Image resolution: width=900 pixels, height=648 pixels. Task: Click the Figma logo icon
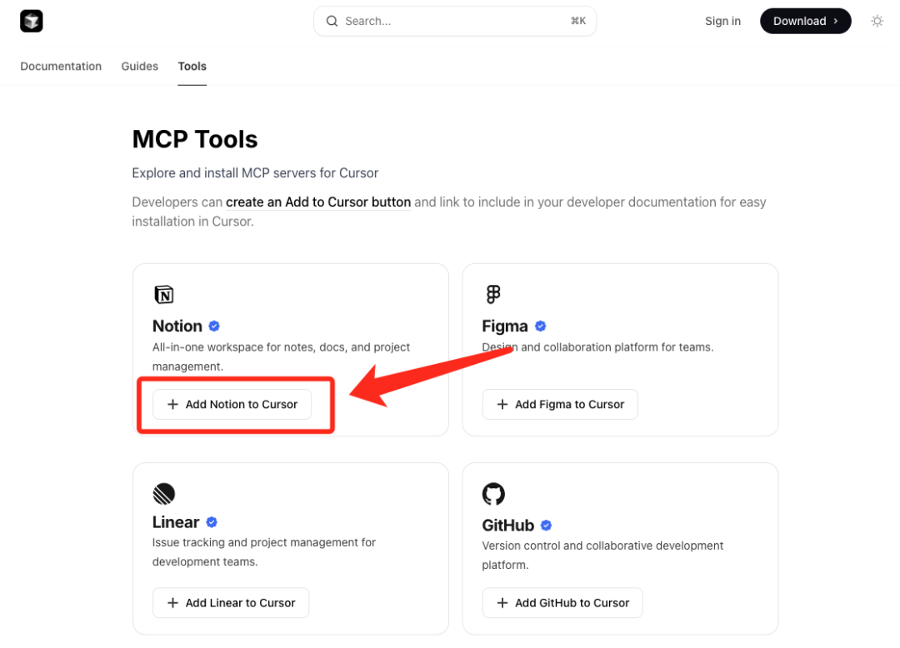[x=493, y=294]
